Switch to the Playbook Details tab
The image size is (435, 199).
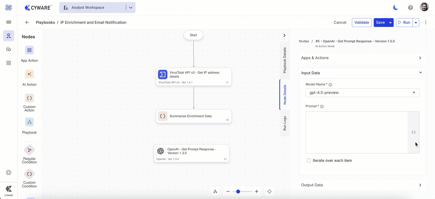point(285,60)
